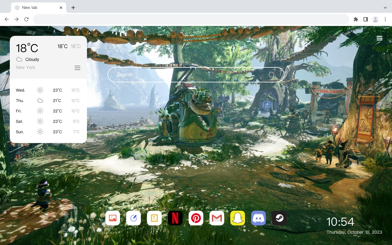
Task: Go back to the previous page
Action: 7,19
